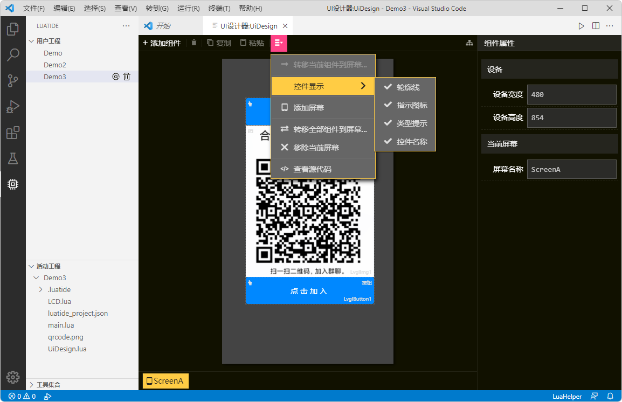Screen dimensions: 622x402
Task: Toggle the 指示图标 indicator icon option
Action: pos(405,105)
